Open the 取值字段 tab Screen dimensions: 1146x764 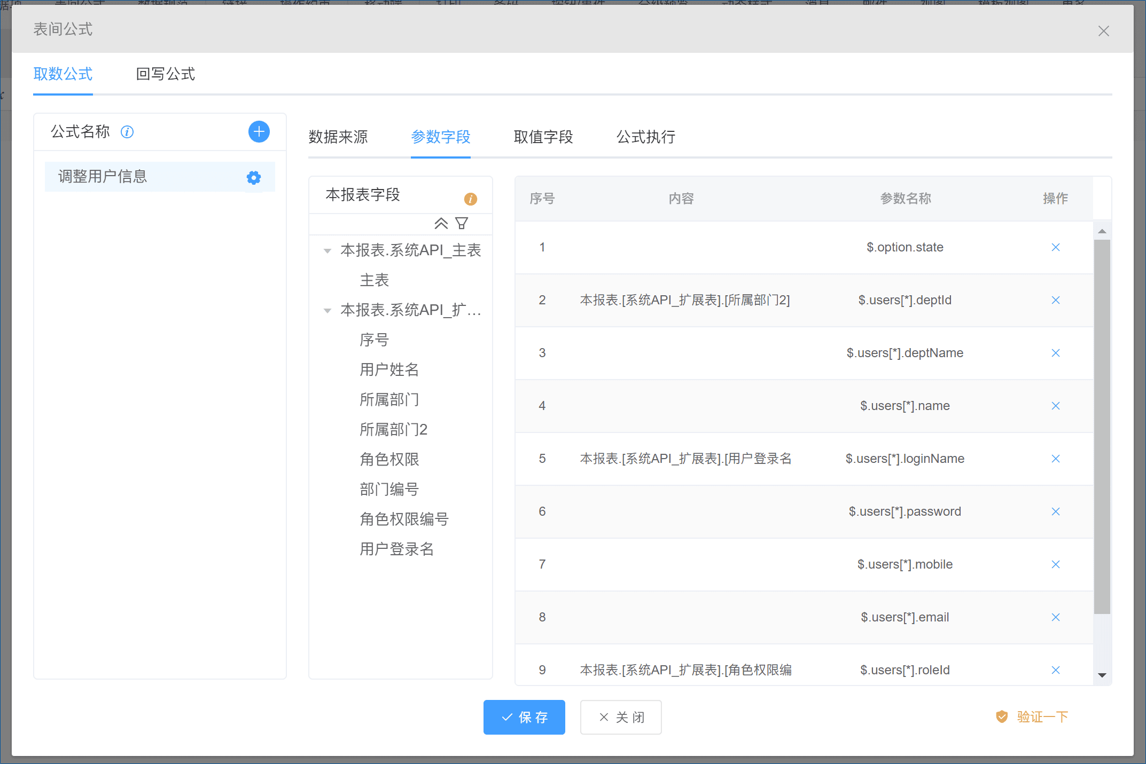pos(543,137)
